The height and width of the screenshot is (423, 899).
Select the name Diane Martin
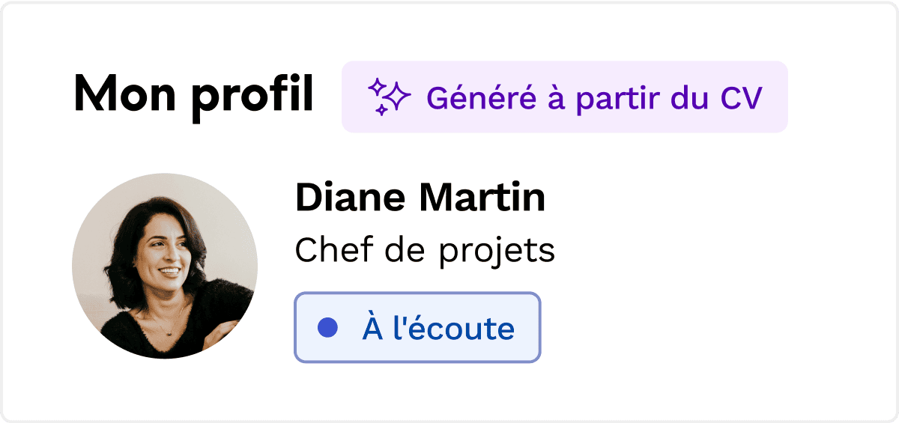tap(420, 198)
